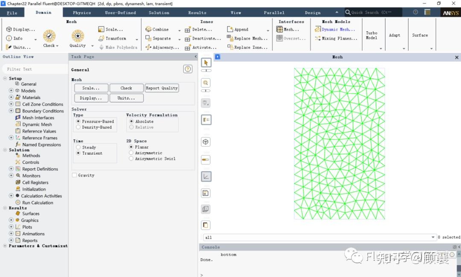Screen dimensions: 461x277
Task: Switch to the Physics ribbon tab
Action: coord(82,13)
